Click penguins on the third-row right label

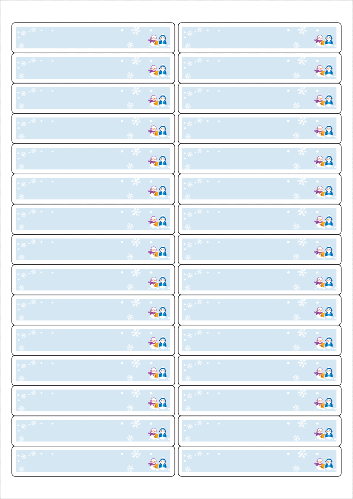pyautogui.click(x=324, y=101)
